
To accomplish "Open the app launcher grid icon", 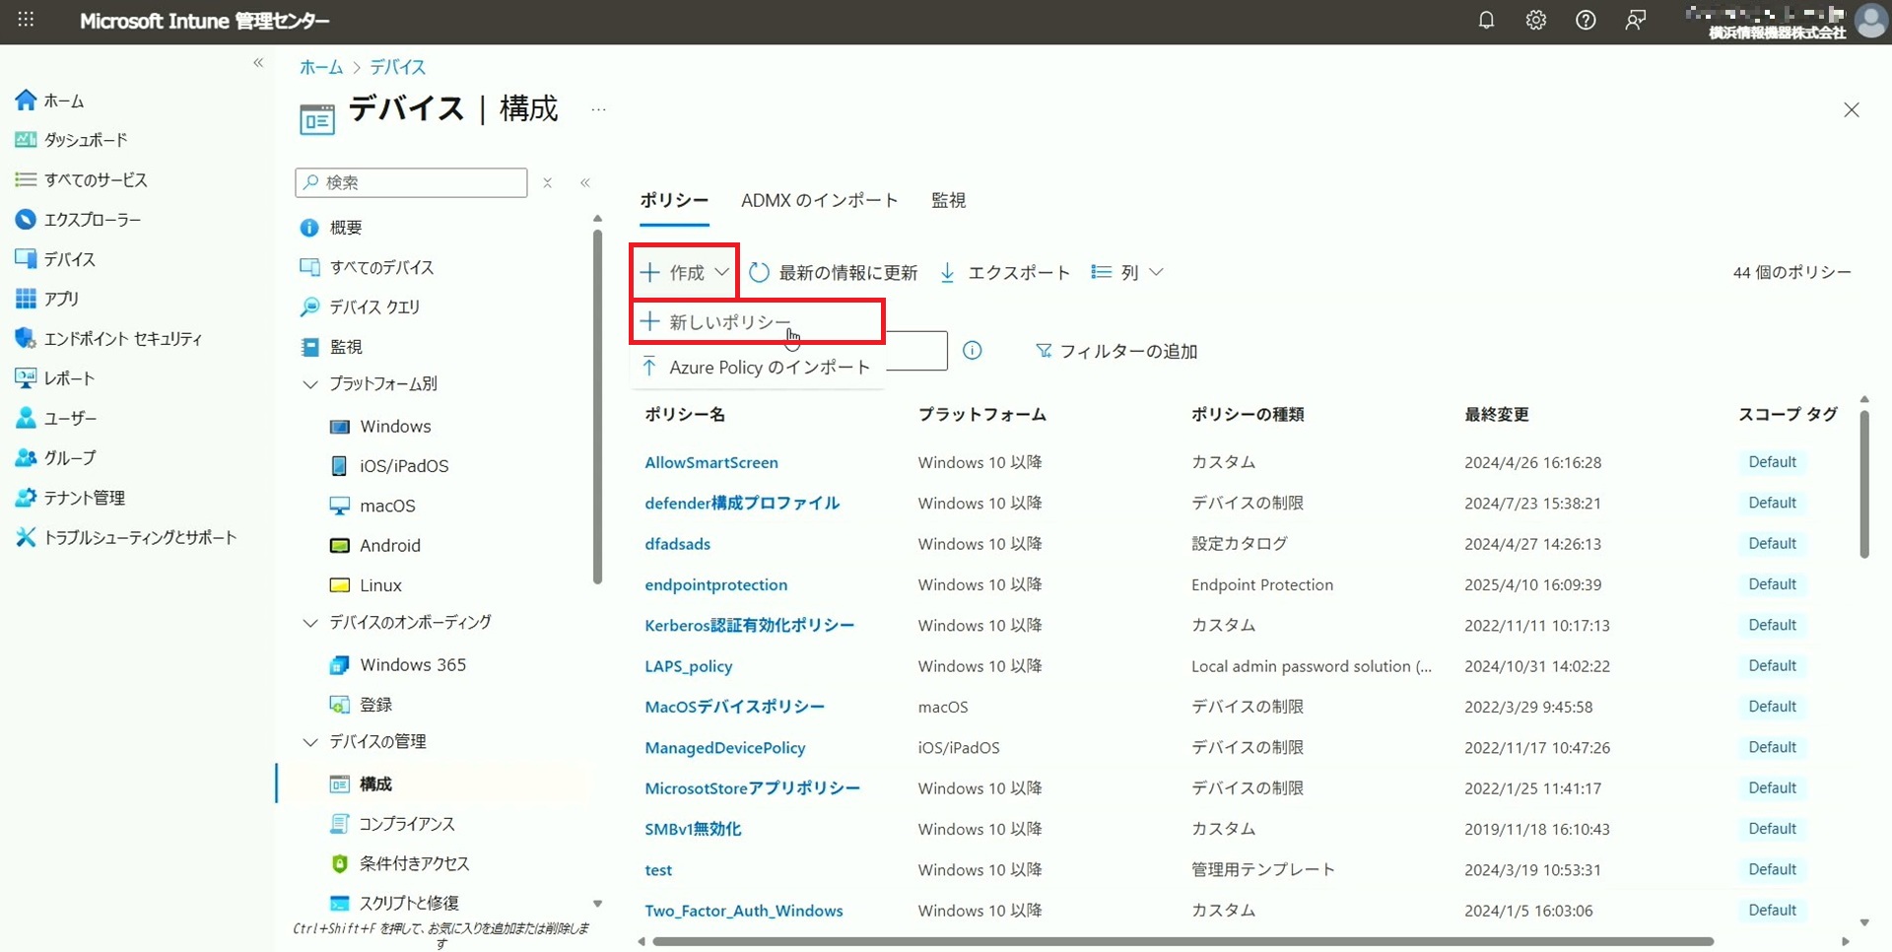I will (x=26, y=20).
